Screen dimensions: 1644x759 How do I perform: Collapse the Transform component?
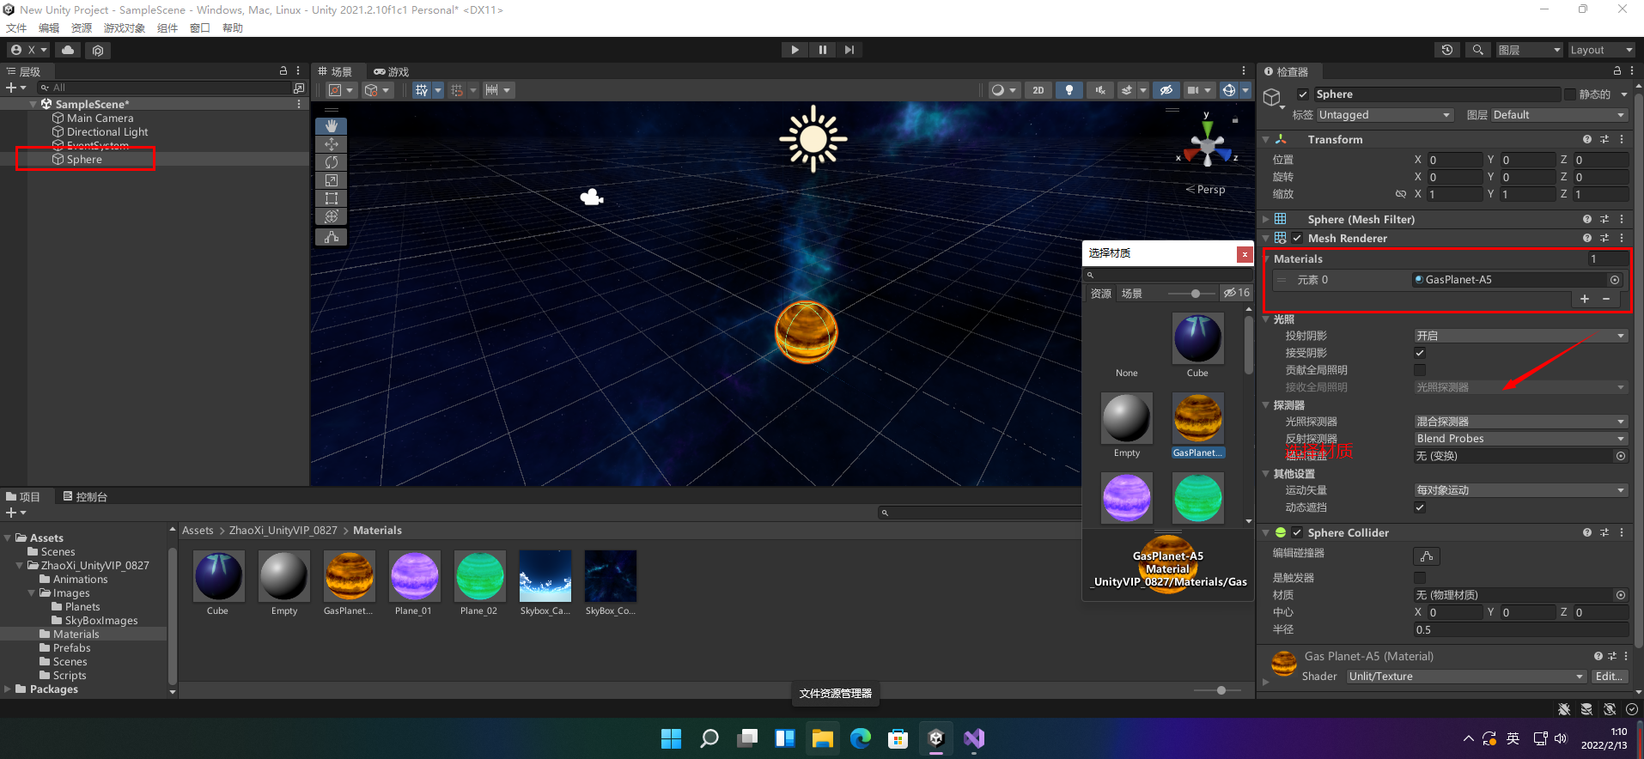[1265, 139]
